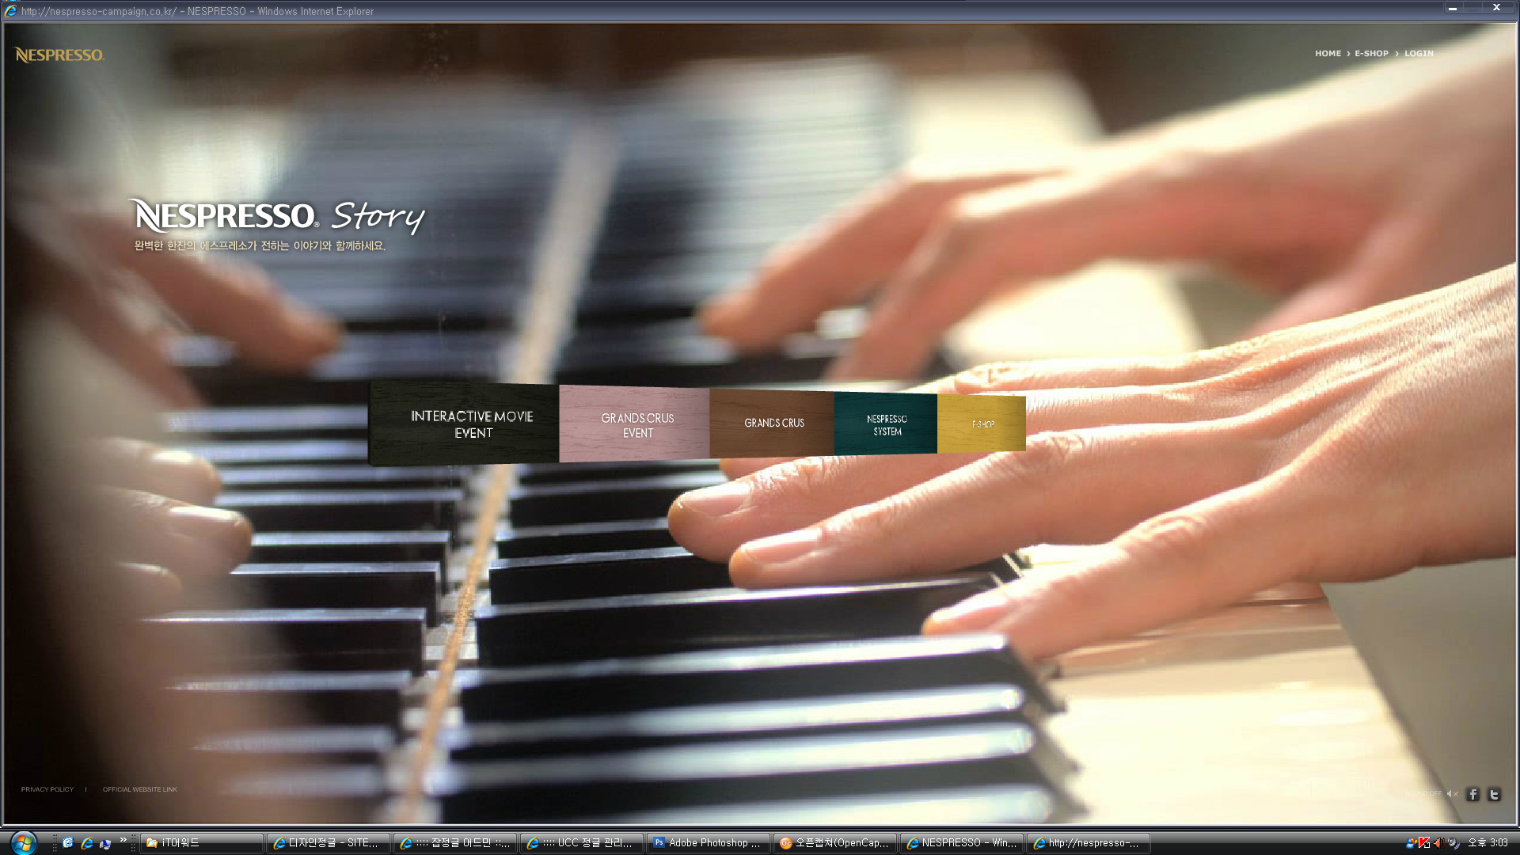
Task: Go to HOME in top navigation
Action: click(x=1328, y=54)
